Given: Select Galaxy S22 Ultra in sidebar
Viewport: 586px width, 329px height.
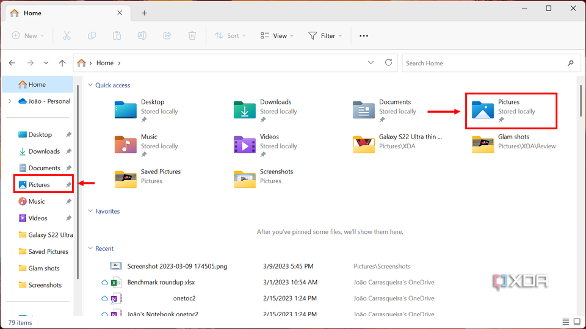Looking at the screenshot, I should pos(46,235).
